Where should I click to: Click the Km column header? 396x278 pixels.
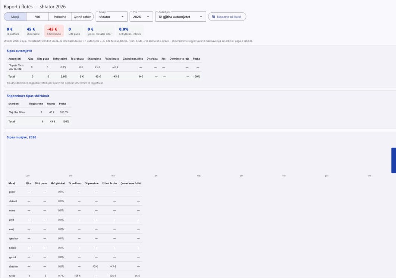(163, 59)
